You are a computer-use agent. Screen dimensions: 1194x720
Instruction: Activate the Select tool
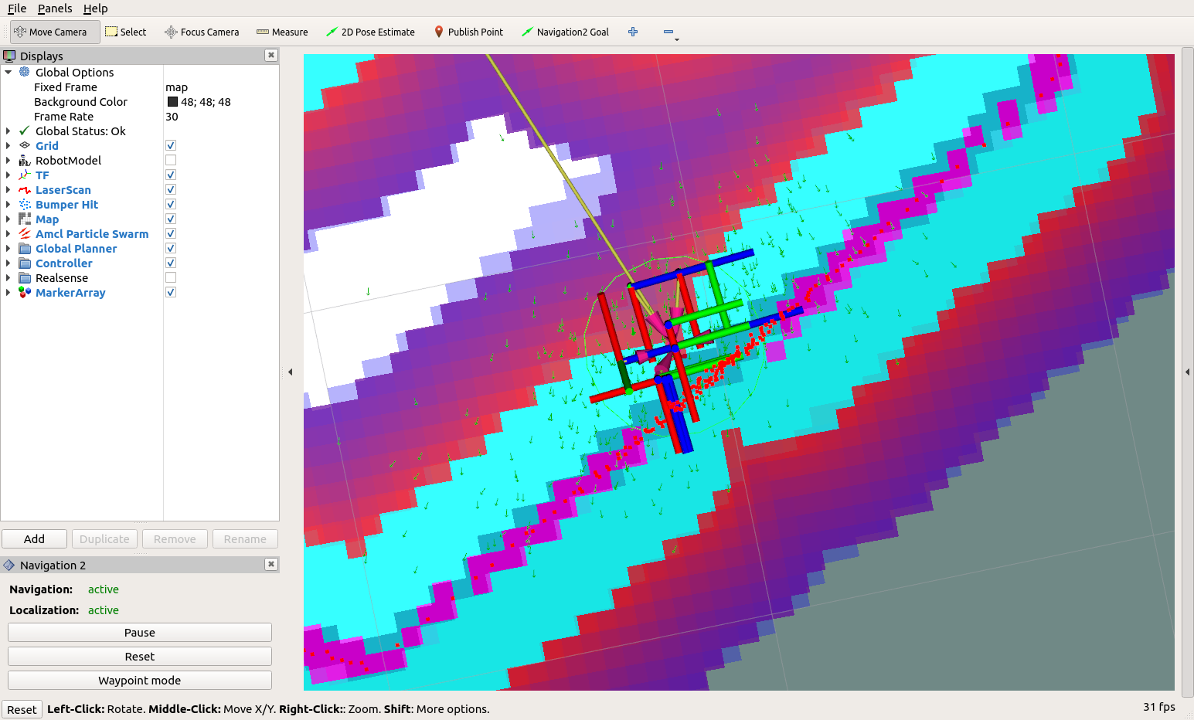(x=125, y=32)
